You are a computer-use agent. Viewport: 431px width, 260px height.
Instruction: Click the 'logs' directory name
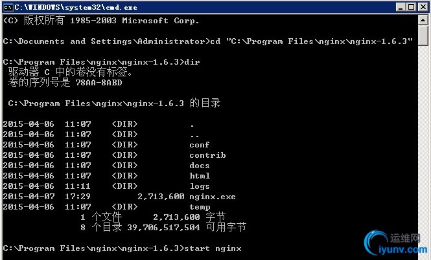click(x=200, y=186)
